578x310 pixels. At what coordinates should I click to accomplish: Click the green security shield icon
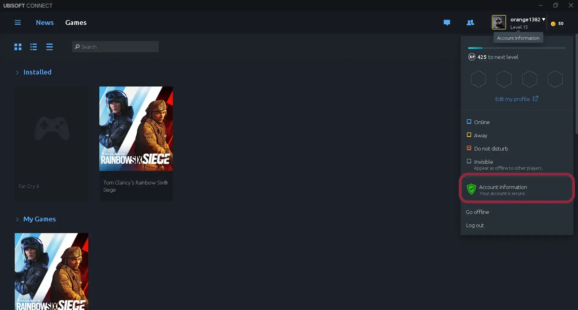point(471,190)
